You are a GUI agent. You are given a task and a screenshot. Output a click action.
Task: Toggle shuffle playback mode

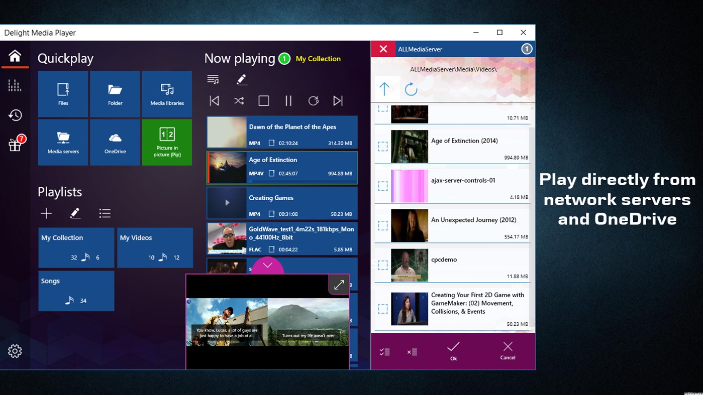coord(239,100)
